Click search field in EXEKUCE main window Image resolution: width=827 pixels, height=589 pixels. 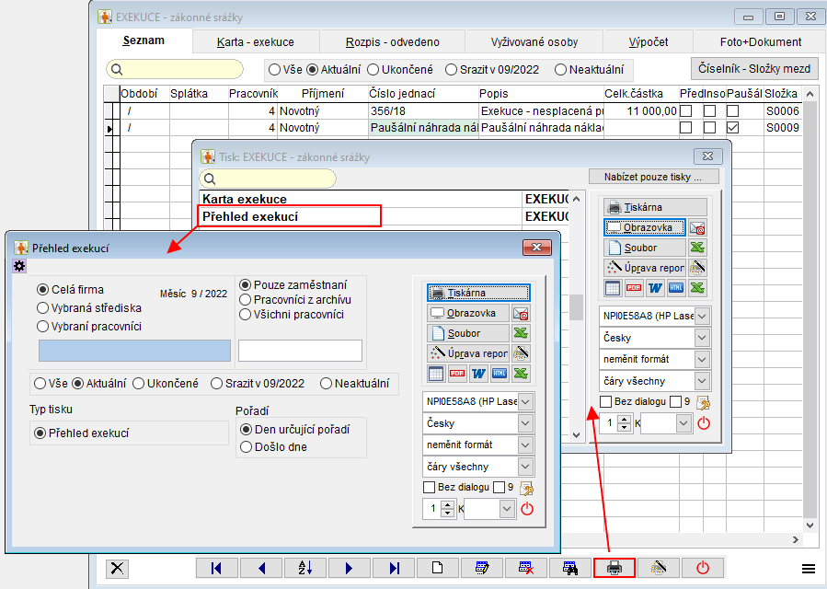(x=175, y=69)
